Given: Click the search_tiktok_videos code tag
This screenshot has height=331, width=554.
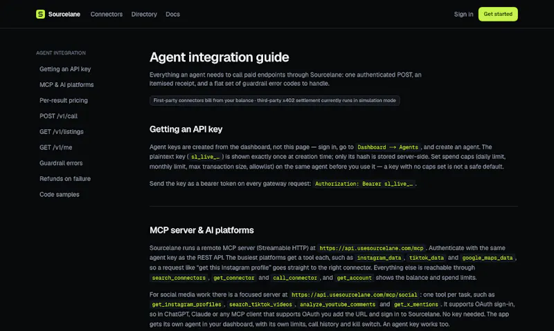Looking at the screenshot, I should click(261, 305).
